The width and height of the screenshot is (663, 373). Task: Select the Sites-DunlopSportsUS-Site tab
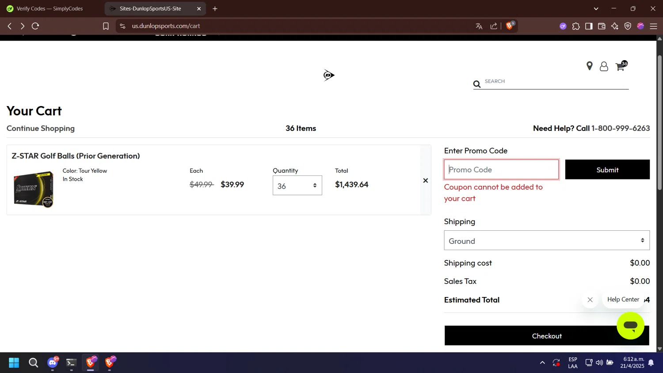(x=150, y=8)
